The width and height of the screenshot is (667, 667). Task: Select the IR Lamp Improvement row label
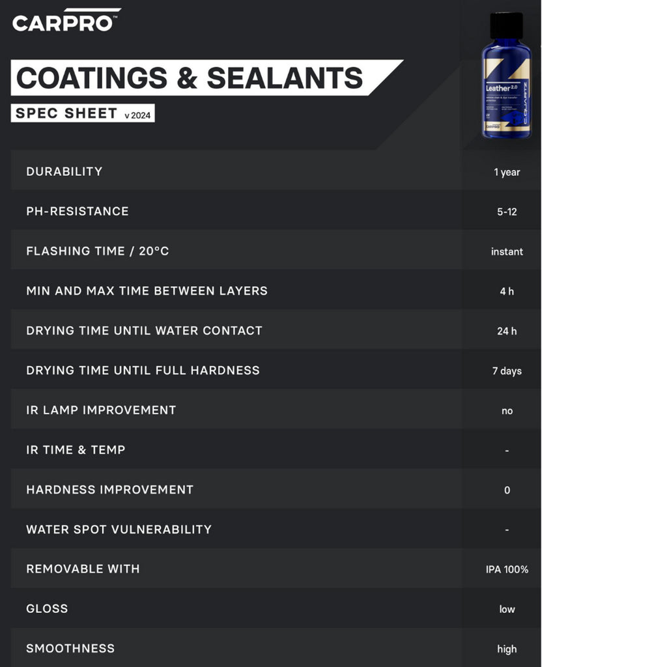point(101,410)
